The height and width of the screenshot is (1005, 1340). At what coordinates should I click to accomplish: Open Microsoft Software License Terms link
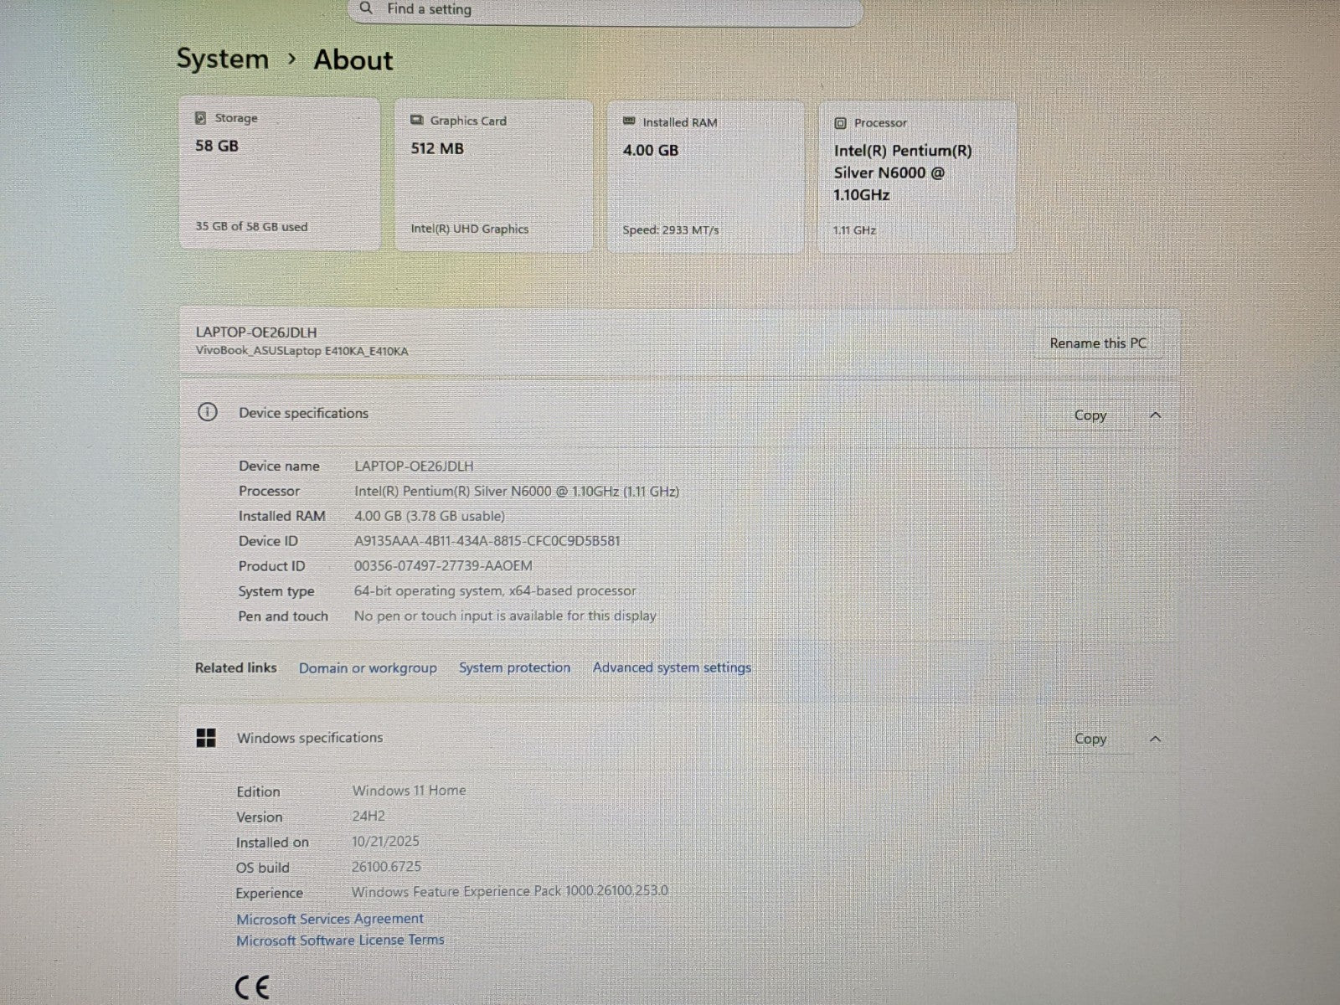[x=340, y=941]
